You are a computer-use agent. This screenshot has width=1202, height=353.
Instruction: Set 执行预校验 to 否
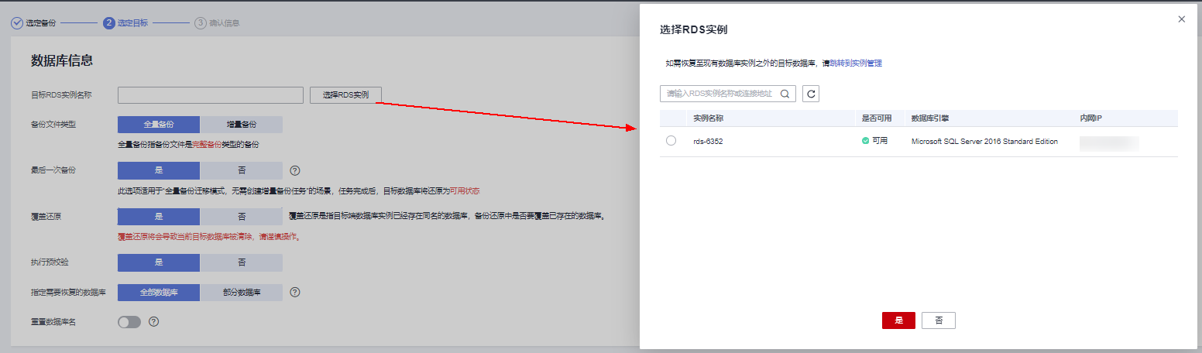(x=242, y=262)
